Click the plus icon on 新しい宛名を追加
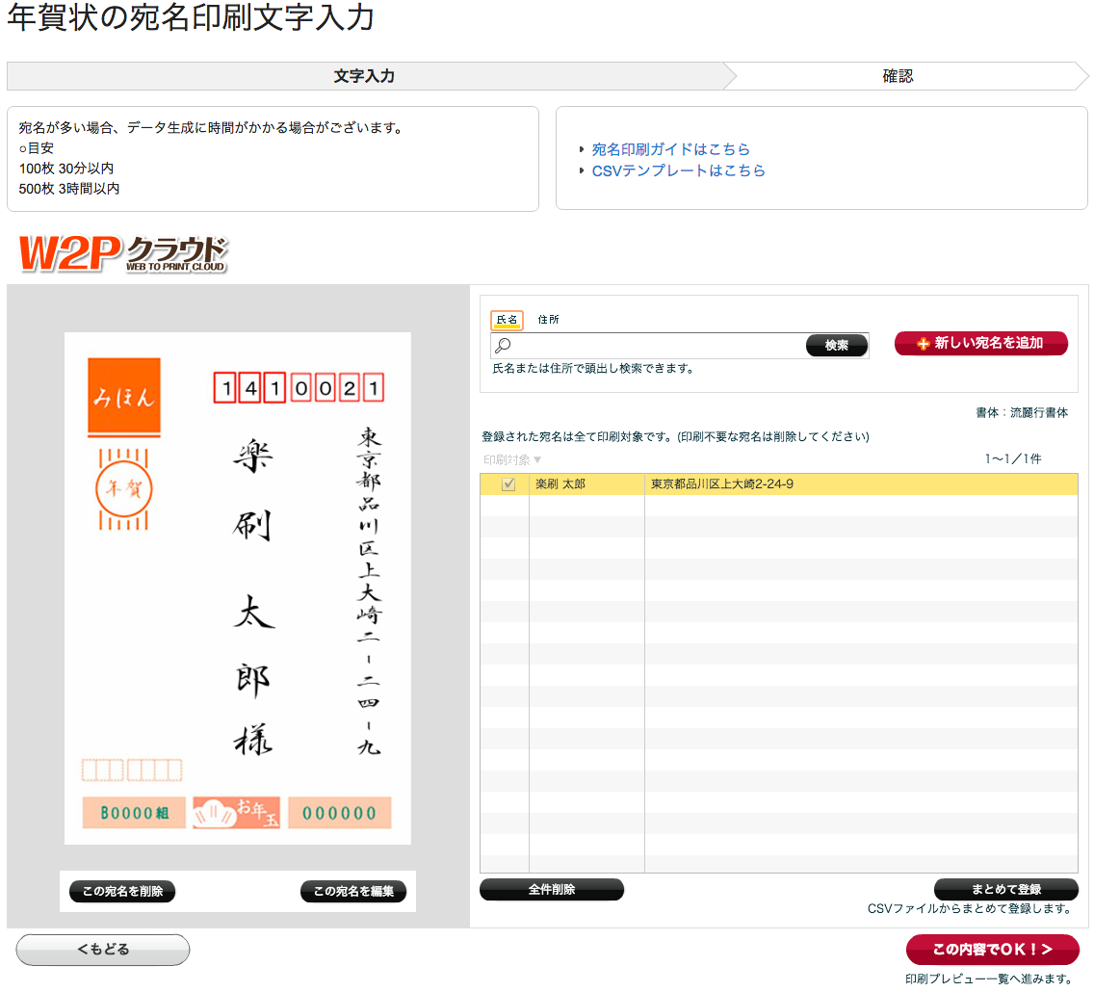Image resolution: width=1094 pixels, height=992 pixels. click(923, 344)
